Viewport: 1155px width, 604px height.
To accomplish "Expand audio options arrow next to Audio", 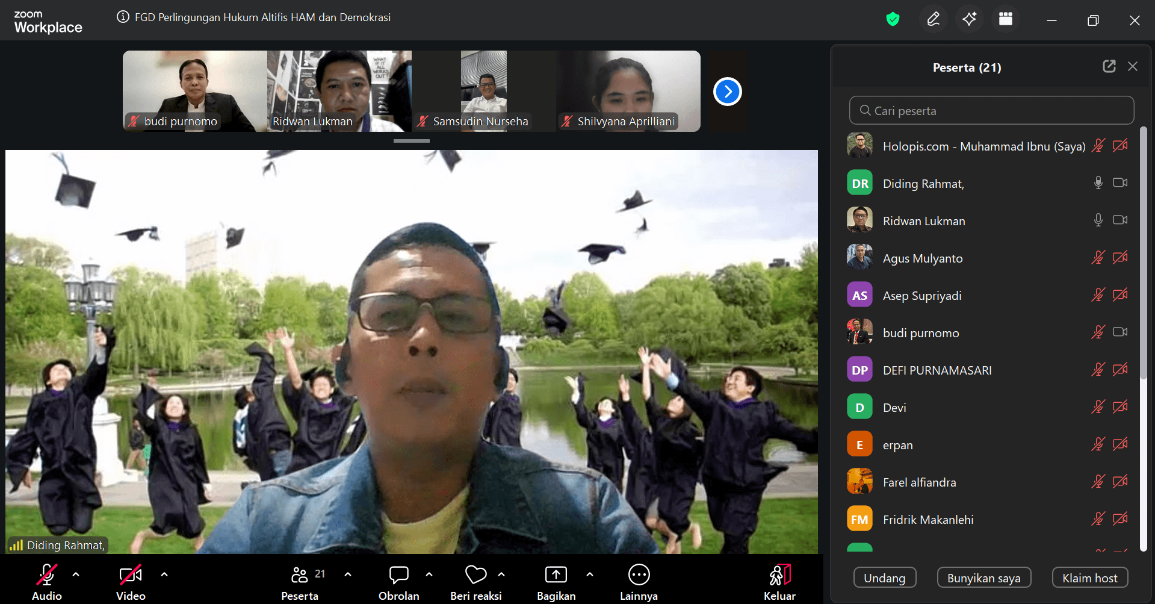I will pos(76,574).
